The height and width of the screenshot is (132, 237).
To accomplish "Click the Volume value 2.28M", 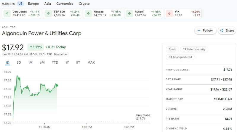I will 228,109.
